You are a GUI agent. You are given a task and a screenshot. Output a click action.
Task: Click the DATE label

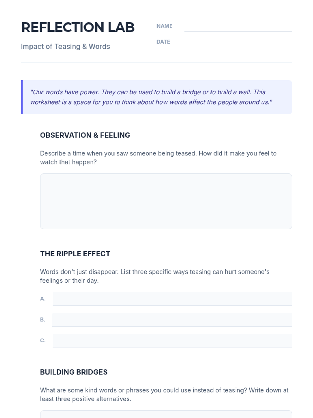163,42
